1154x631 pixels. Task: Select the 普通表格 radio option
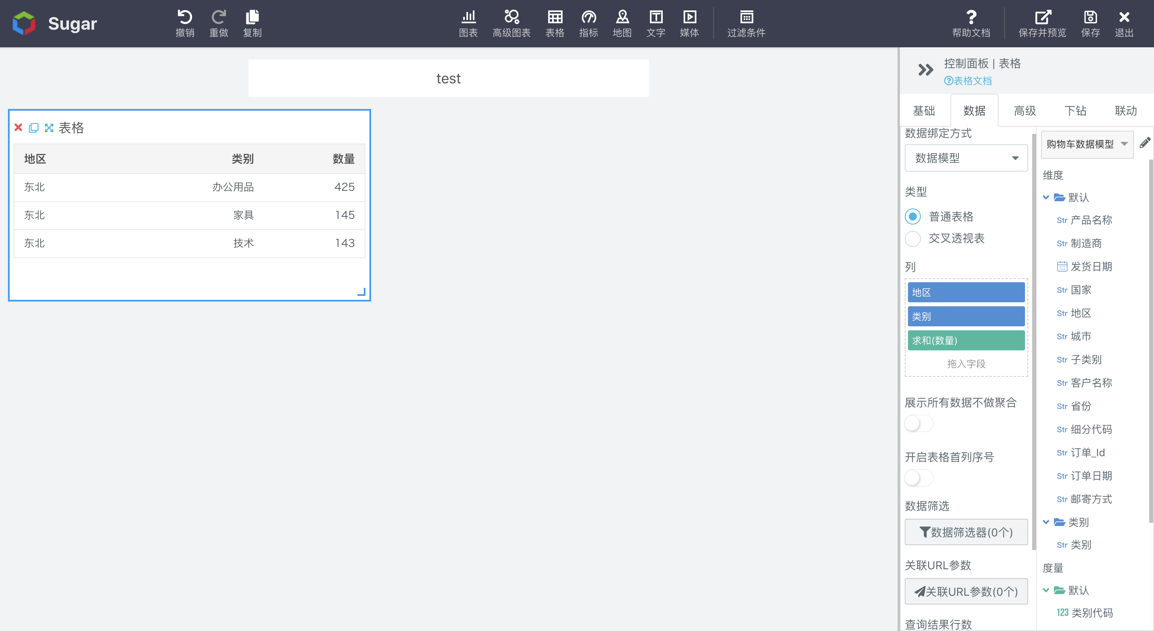pos(912,216)
